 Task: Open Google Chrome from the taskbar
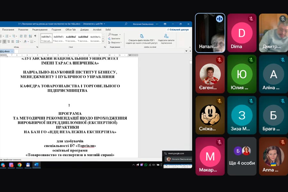click(x=20, y=165)
